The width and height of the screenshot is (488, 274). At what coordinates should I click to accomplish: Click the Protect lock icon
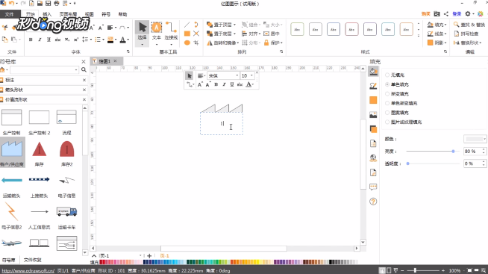click(x=266, y=43)
